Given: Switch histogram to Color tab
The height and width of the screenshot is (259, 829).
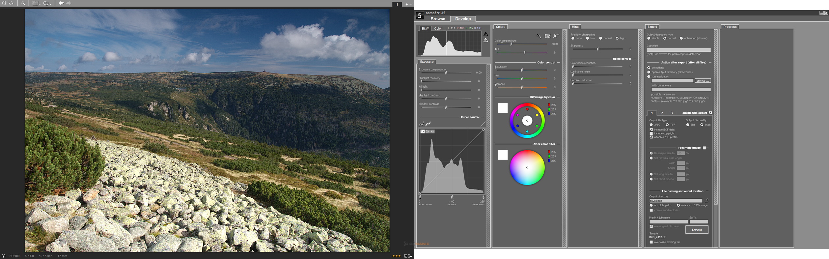Looking at the screenshot, I should (438, 28).
